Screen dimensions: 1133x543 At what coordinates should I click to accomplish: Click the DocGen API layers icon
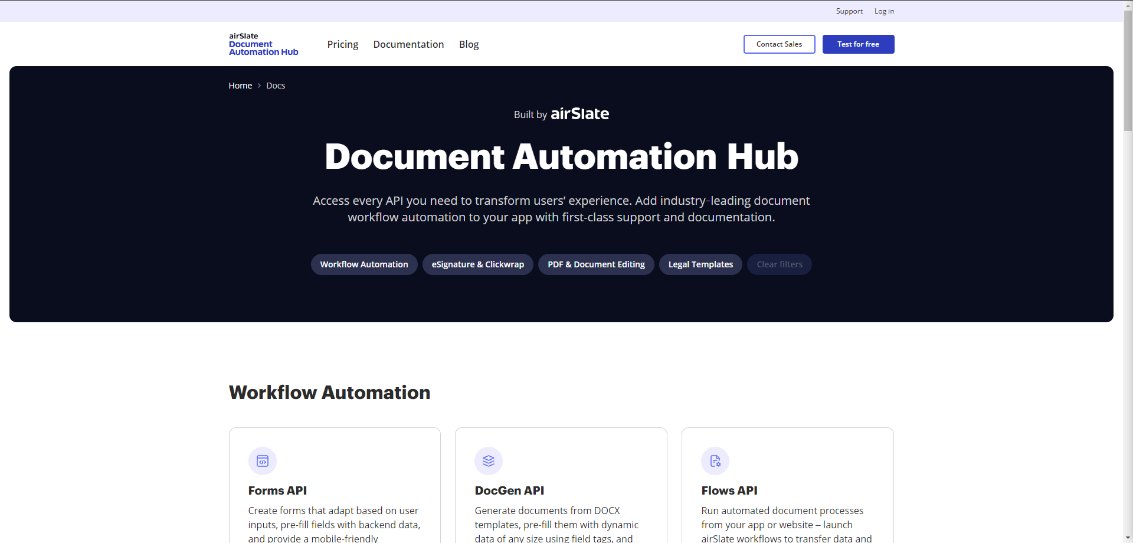[x=489, y=461]
